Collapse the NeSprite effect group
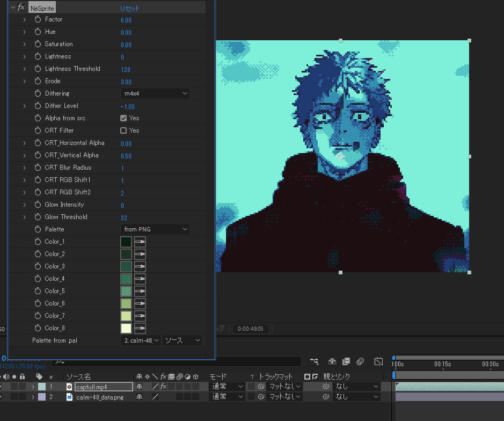The height and width of the screenshot is (421, 504). [13, 7]
